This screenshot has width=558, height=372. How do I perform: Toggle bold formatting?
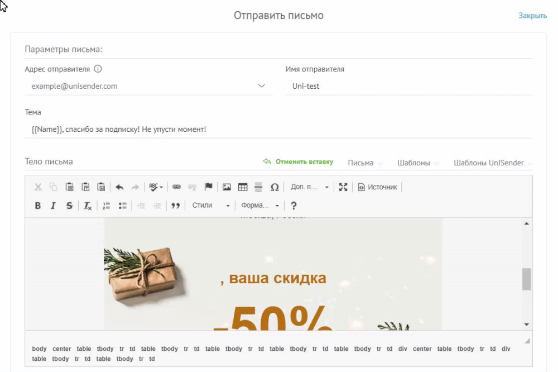point(37,206)
